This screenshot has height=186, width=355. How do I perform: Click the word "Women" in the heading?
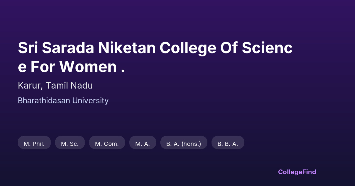[88, 67]
